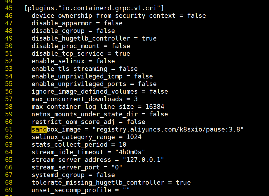Click line number 61 in the gutter

pos(9,129)
